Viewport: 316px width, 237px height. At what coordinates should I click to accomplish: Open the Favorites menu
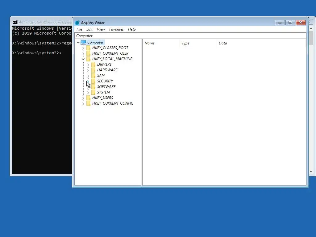116,29
